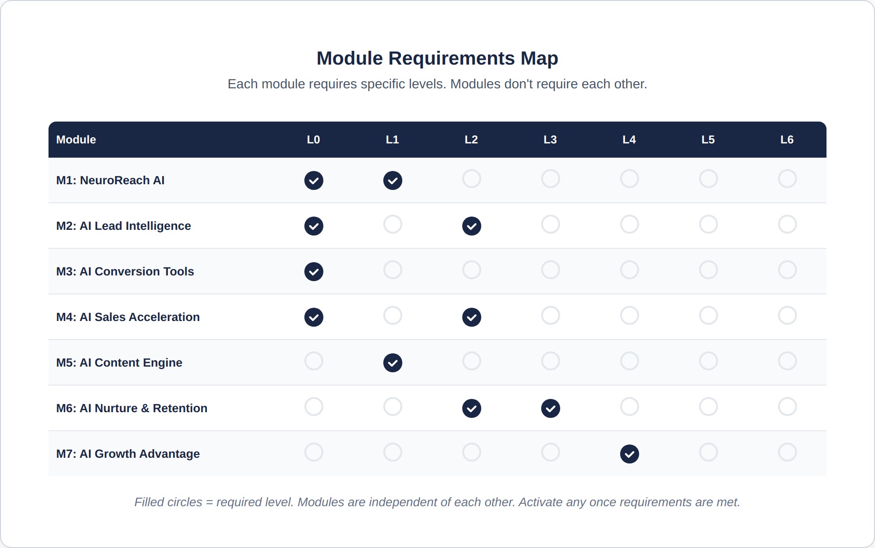Click the filled L4 checkmark for AI Growth Advantage
Image resolution: width=875 pixels, height=548 pixels.
[630, 454]
